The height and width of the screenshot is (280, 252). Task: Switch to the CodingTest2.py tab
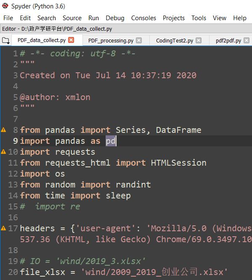[175, 40]
